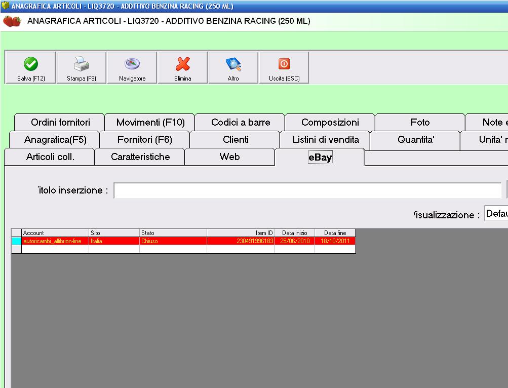Sort by the Data fine column header
The image size is (508, 388).
(x=335, y=232)
